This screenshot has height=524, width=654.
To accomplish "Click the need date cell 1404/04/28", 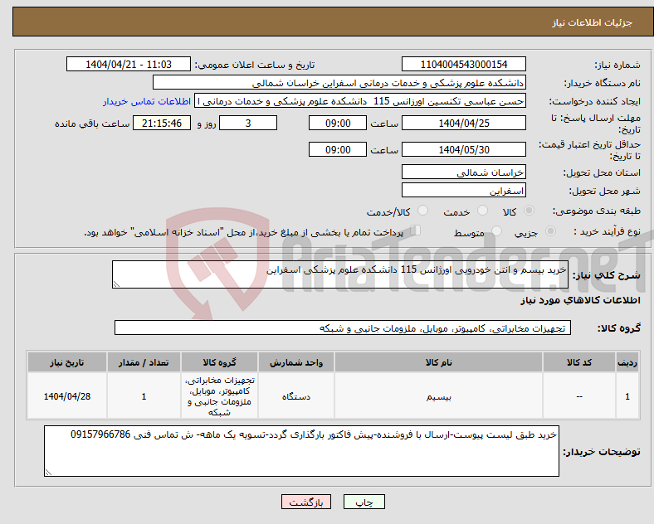I will [66, 395].
